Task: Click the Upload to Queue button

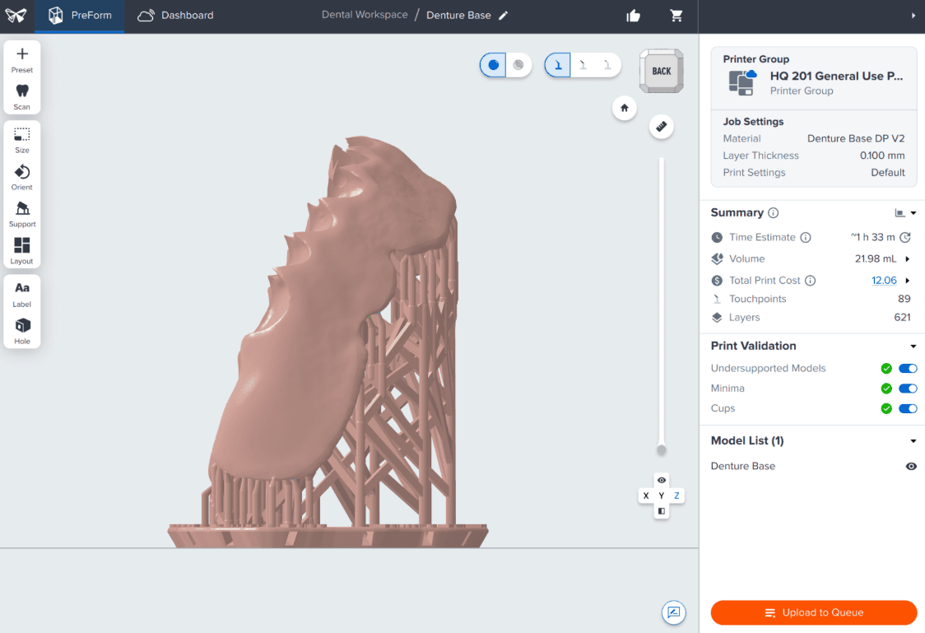Action: coord(814,612)
